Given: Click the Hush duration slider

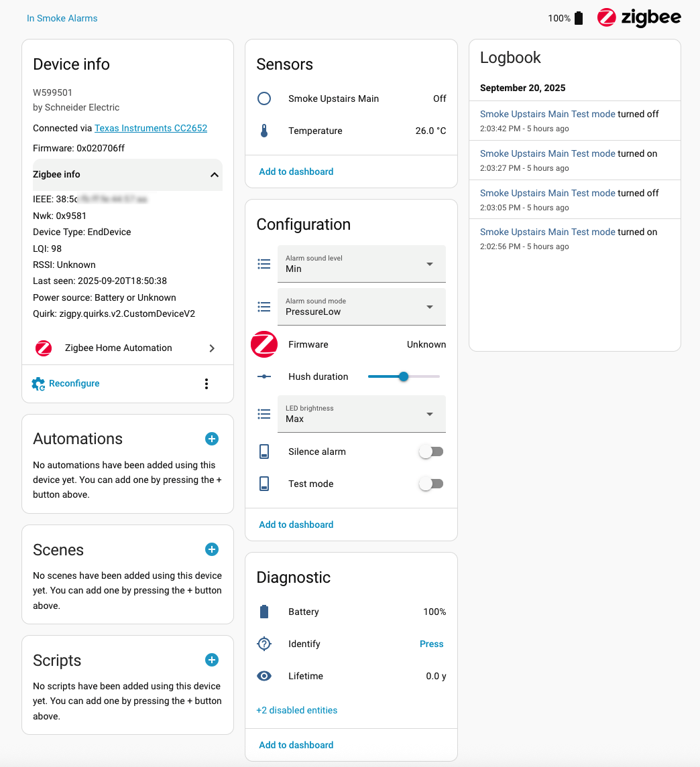Looking at the screenshot, I should point(404,376).
